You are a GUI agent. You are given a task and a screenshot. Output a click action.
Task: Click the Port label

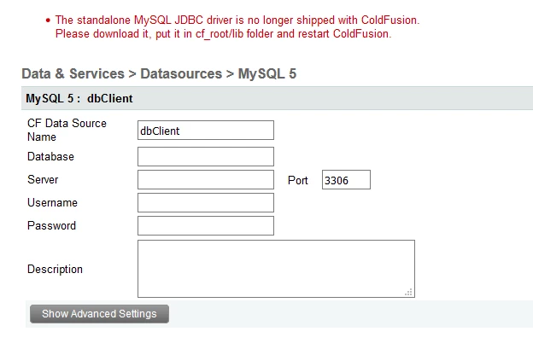(298, 180)
